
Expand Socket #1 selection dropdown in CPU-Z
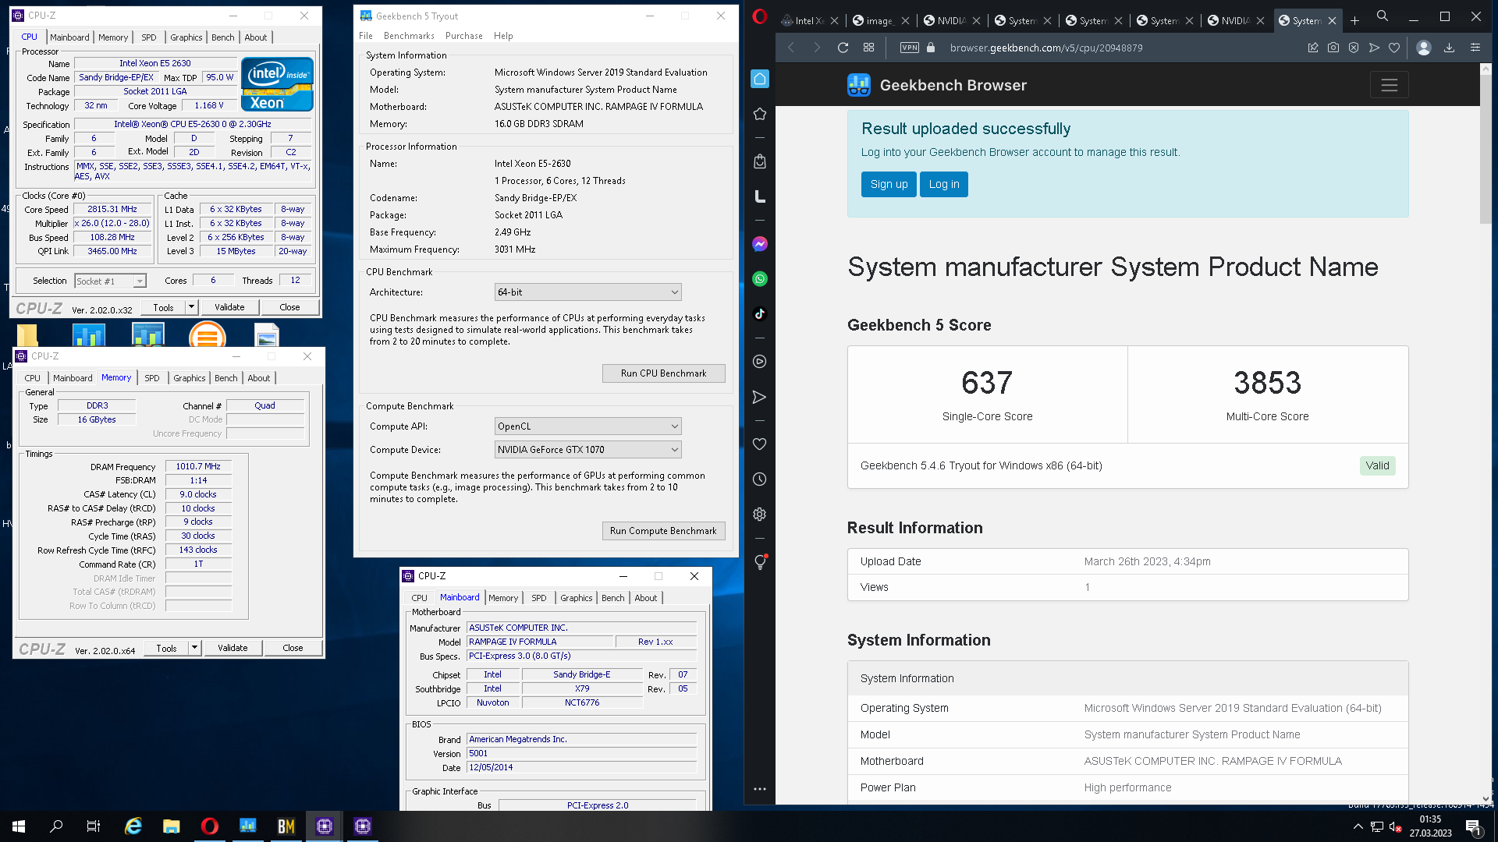click(140, 281)
